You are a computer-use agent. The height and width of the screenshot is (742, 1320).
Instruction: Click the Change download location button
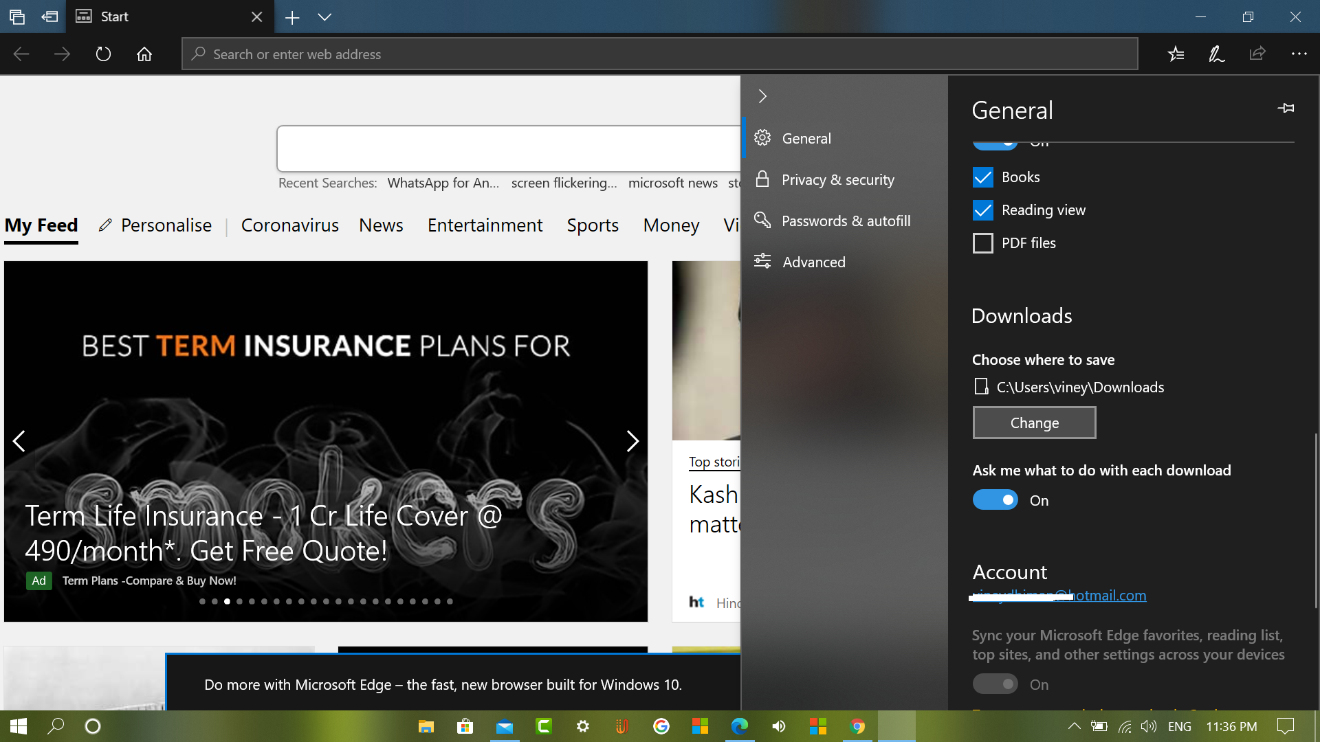click(1034, 423)
